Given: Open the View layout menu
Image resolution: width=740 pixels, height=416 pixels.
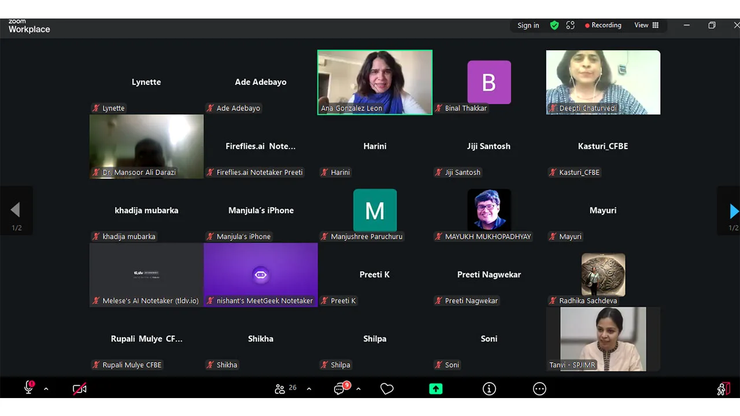Looking at the screenshot, I should pyautogui.click(x=646, y=25).
